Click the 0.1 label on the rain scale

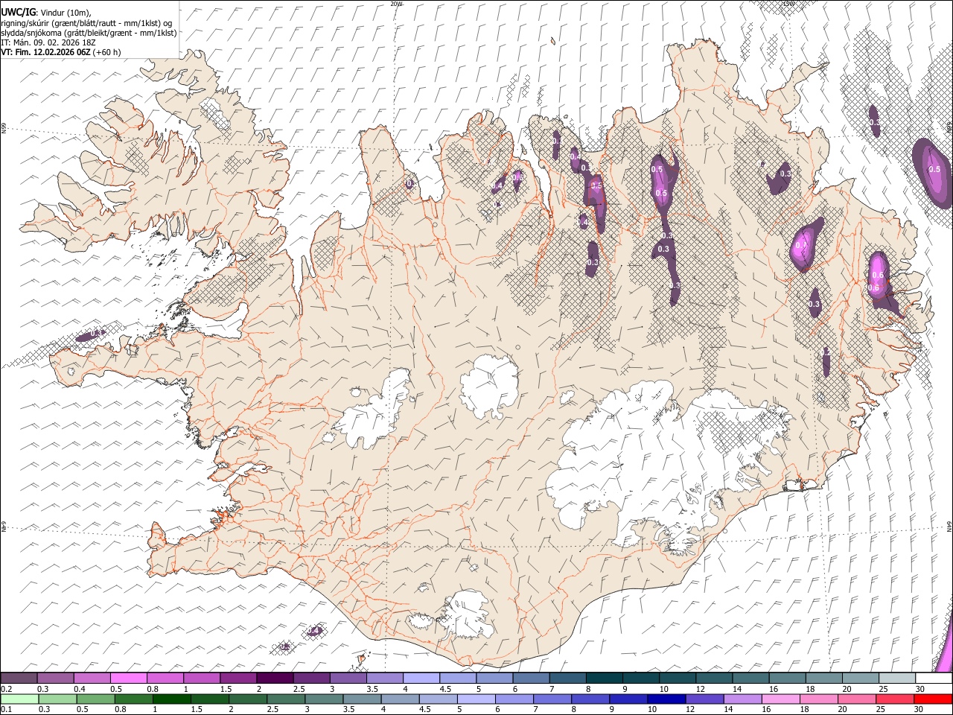6,710
